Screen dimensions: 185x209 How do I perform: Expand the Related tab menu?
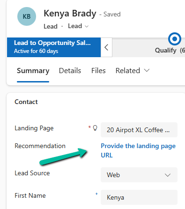[133, 71]
